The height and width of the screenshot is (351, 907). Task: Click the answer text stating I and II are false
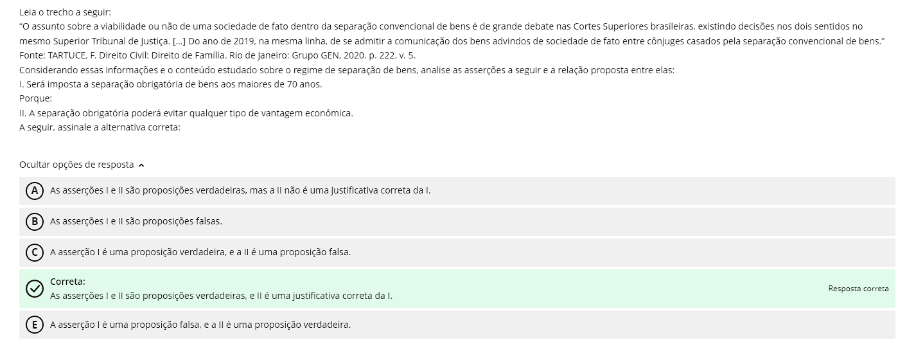136,221
